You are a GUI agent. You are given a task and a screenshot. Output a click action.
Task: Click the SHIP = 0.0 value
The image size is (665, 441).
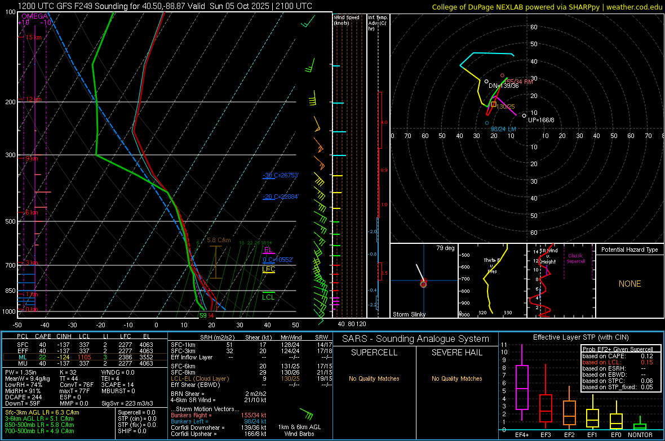[x=132, y=431]
